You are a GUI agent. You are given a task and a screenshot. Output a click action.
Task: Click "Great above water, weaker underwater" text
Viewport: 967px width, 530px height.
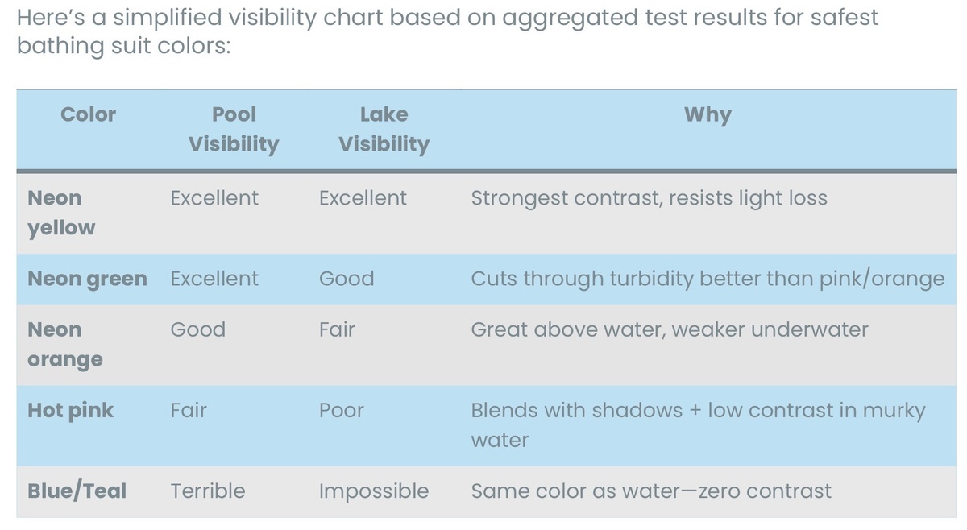[670, 329]
